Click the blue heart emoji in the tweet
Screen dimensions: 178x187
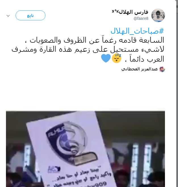coord(106,58)
